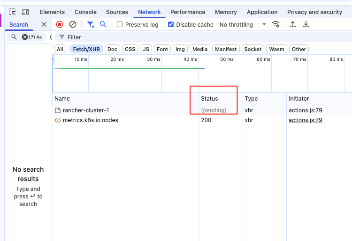This screenshot has height=241, width=352.
Task: Toggle the blue filter funnel icon
Action: (x=90, y=24)
